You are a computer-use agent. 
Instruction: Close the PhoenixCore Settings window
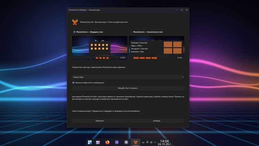[187, 10]
